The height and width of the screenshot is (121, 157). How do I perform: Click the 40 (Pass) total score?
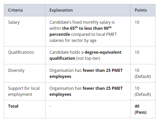click(x=140, y=109)
